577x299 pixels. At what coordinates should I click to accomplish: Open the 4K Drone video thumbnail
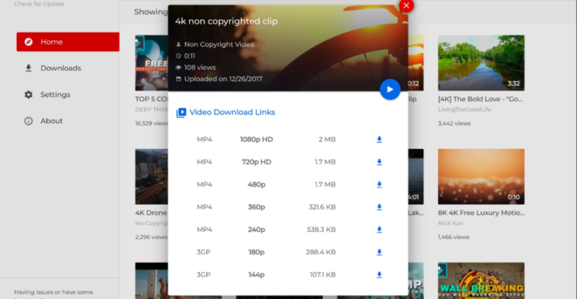click(x=152, y=176)
